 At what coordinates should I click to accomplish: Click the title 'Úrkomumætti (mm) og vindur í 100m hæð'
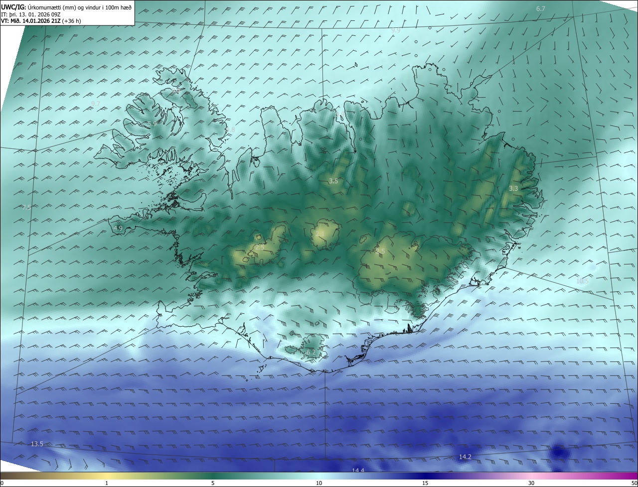click(80, 7)
